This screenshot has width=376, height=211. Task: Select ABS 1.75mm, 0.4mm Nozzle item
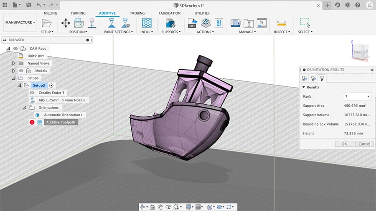(62, 100)
